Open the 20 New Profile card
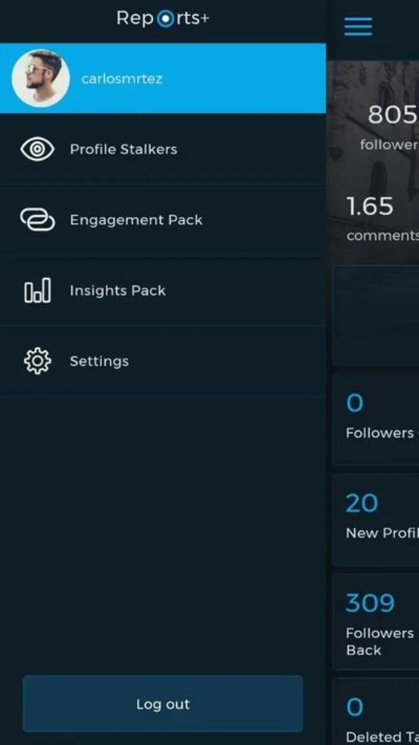The width and height of the screenshot is (419, 745). tap(376, 518)
